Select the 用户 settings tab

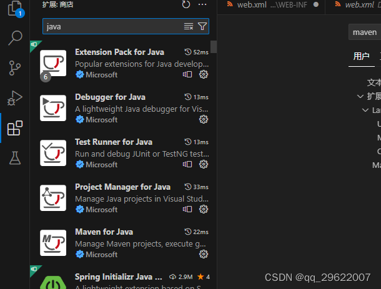point(361,56)
